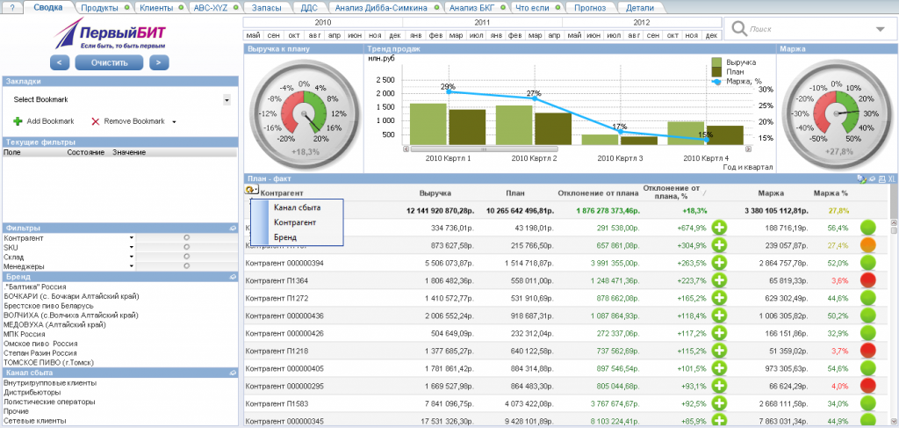Click the XL export icon in План - факт header
This screenshot has height=428, width=899.
892,179
